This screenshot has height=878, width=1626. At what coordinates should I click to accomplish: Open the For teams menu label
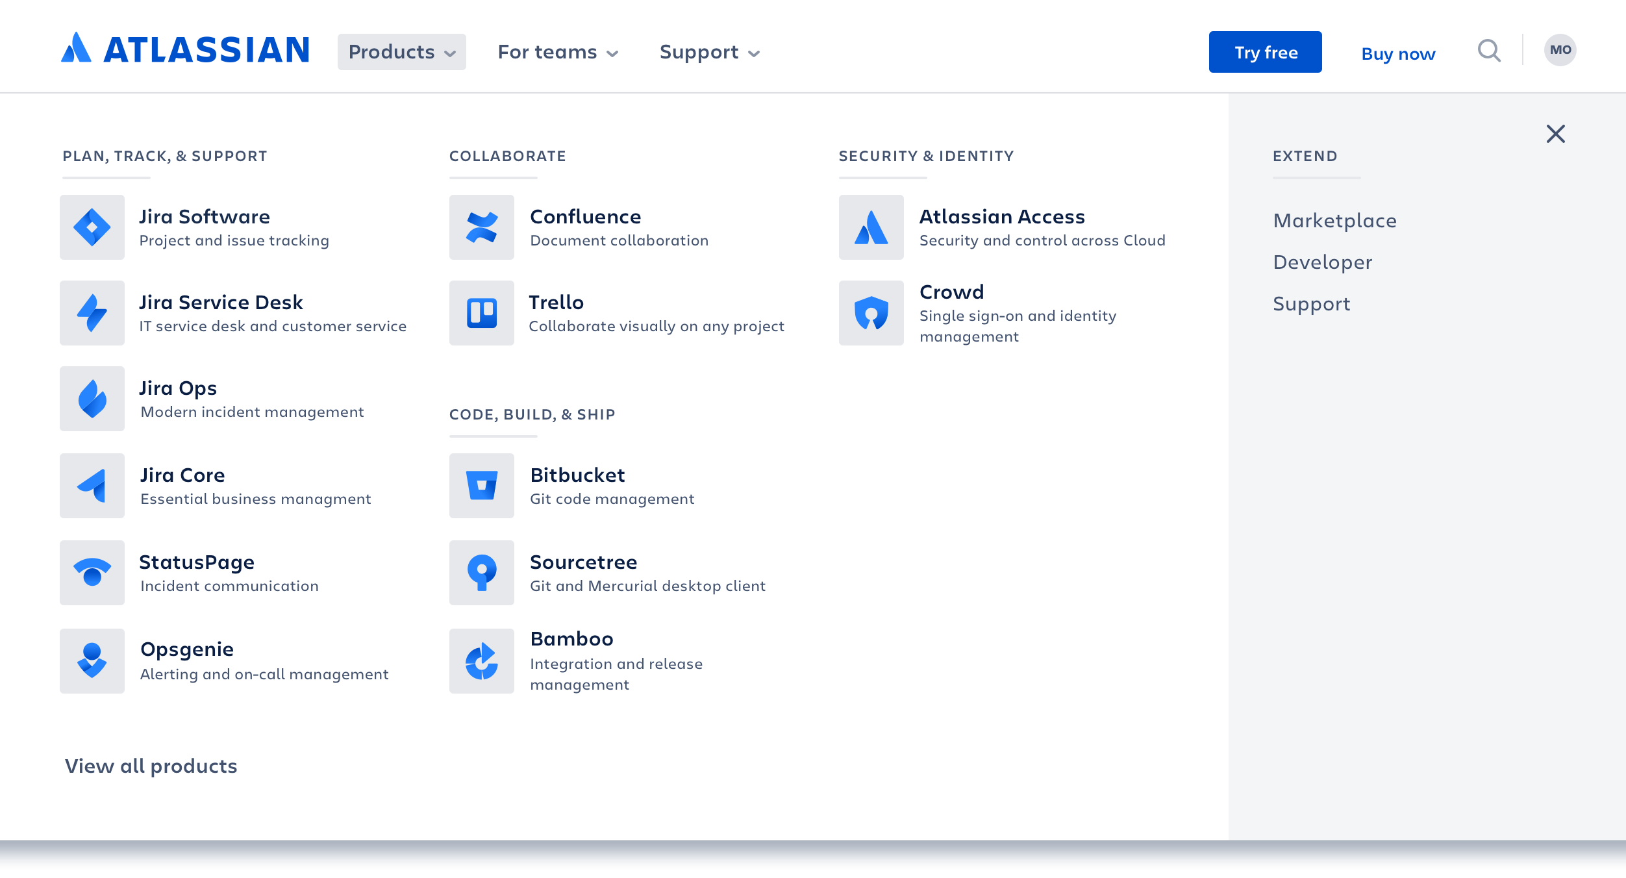click(x=547, y=52)
